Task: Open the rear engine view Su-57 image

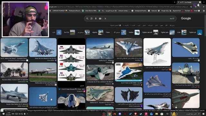Action: [x=14, y=71]
